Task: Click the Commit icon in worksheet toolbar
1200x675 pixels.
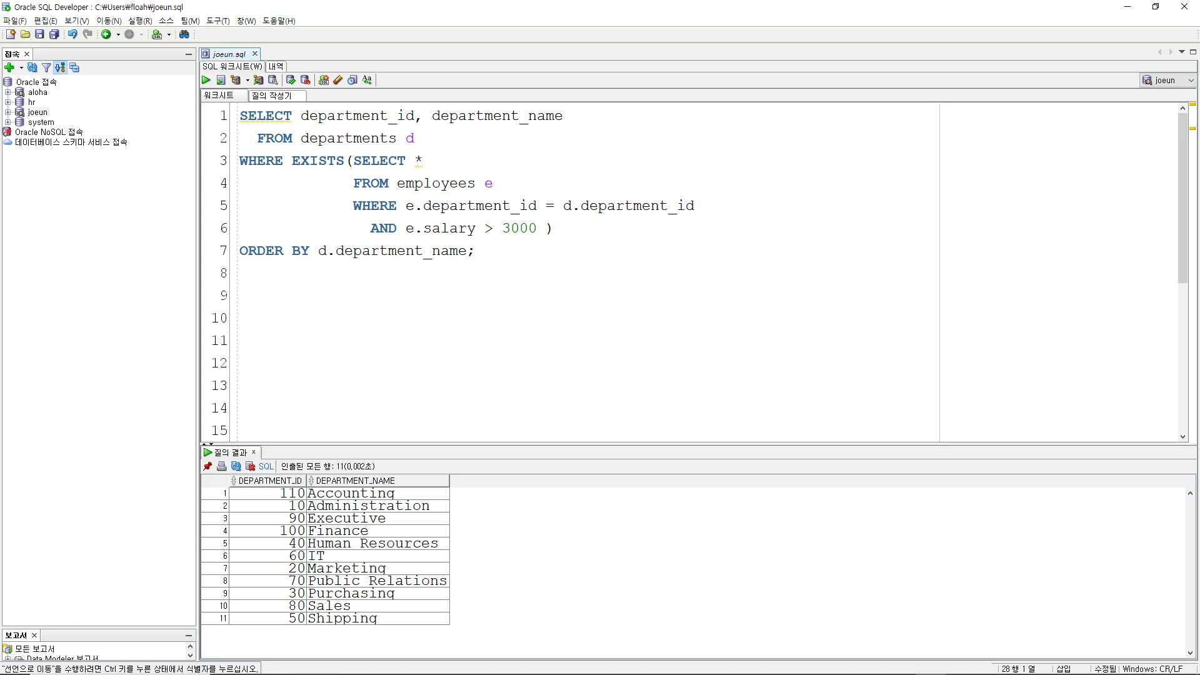Action: (x=291, y=80)
